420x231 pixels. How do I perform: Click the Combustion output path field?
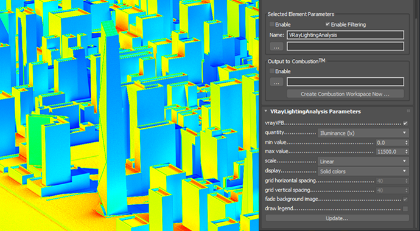tap(345, 82)
